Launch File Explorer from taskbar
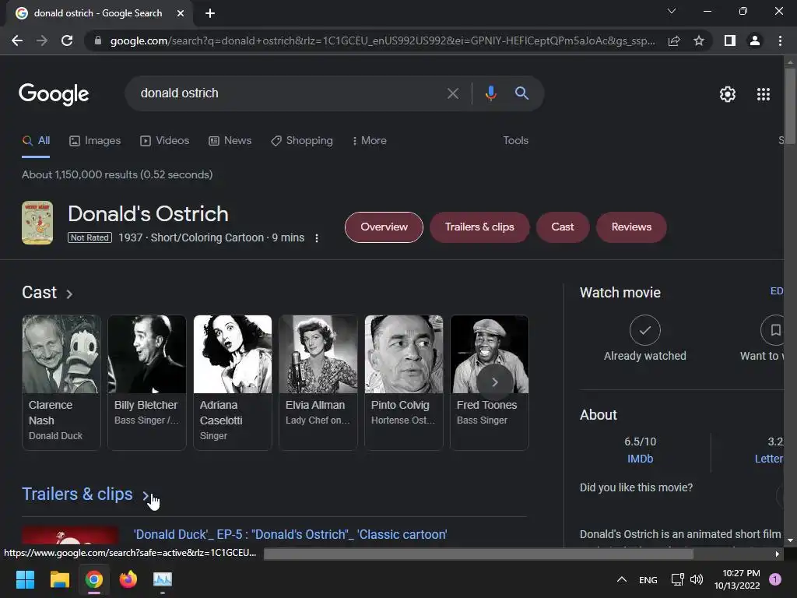The height and width of the screenshot is (598, 797). (x=59, y=579)
